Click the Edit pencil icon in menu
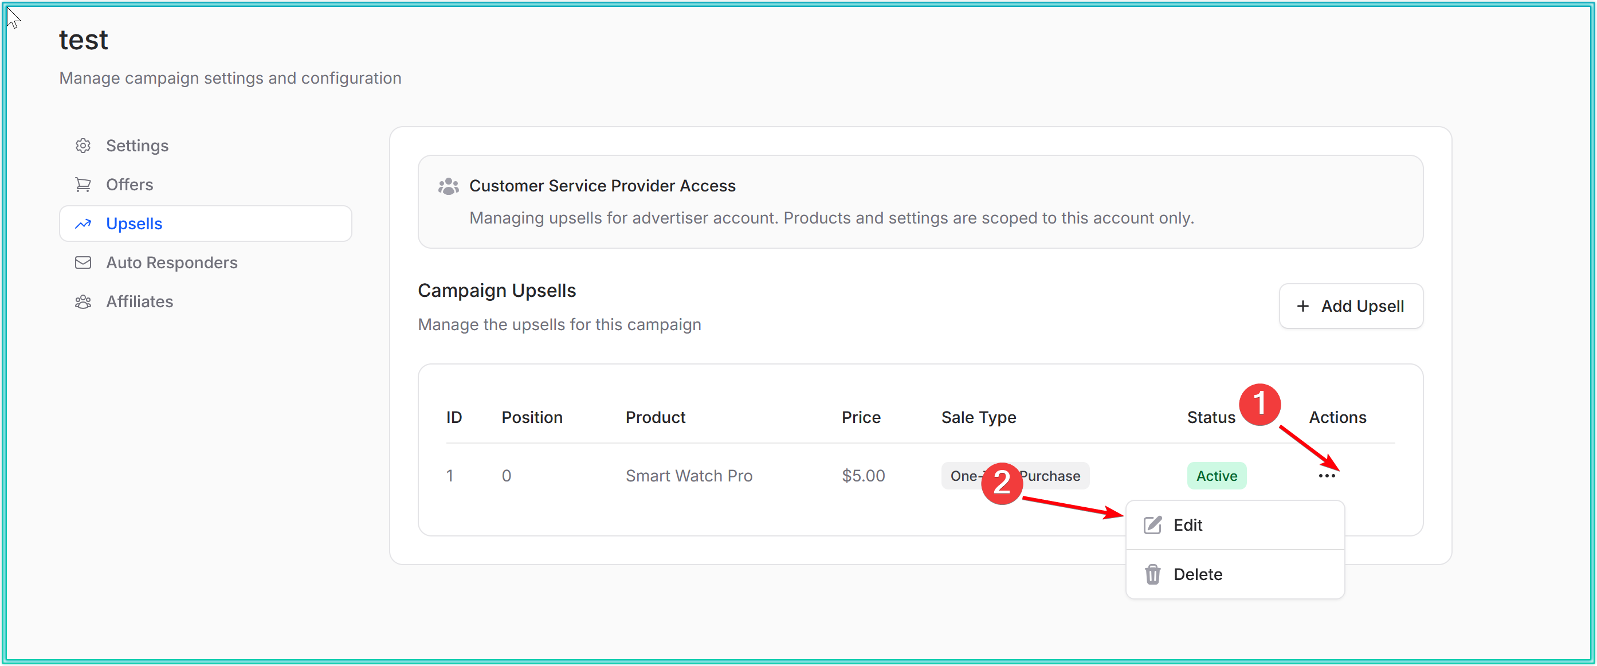This screenshot has width=1597, height=666. [x=1152, y=525]
